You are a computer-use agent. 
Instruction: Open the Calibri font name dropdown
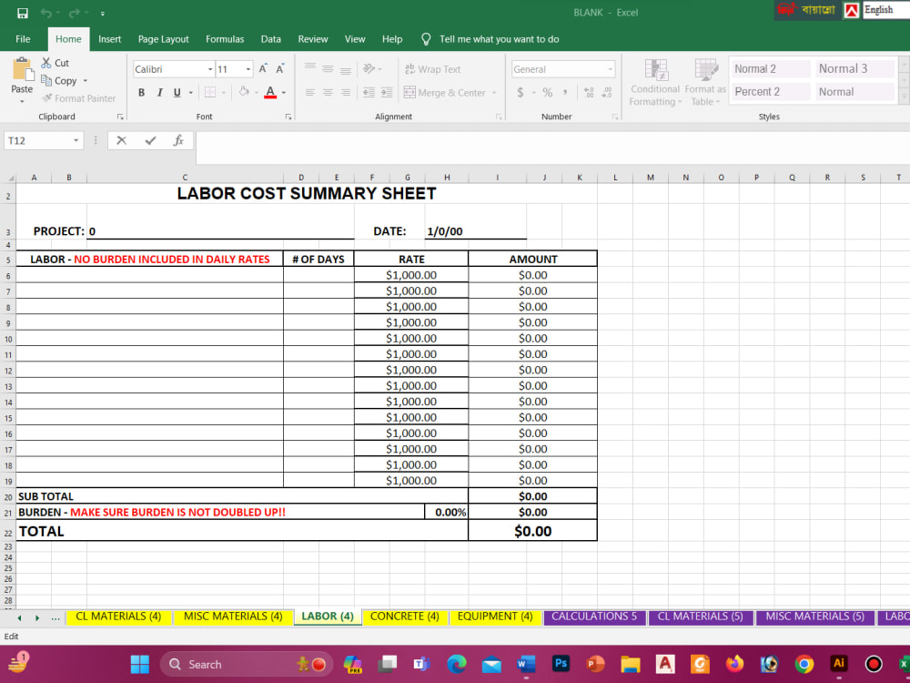click(x=210, y=69)
